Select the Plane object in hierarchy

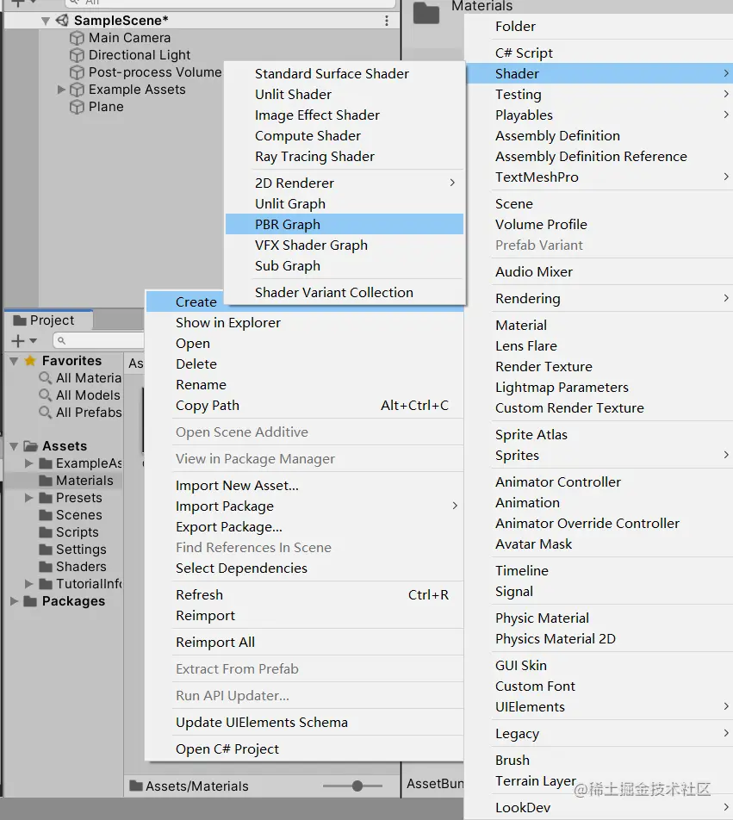point(106,107)
